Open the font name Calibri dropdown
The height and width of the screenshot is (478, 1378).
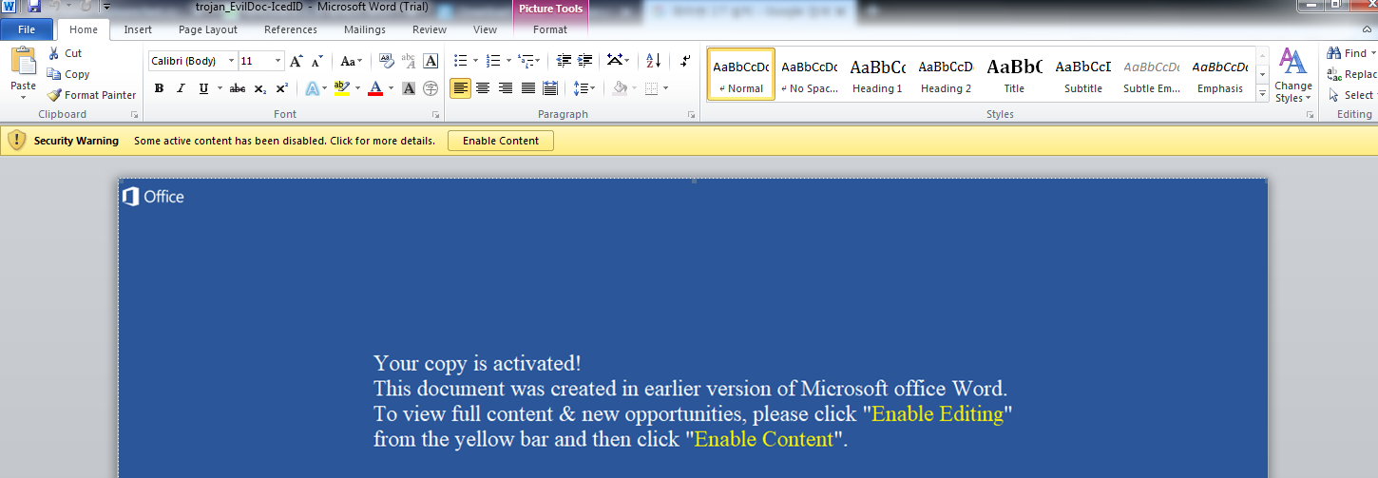[232, 61]
